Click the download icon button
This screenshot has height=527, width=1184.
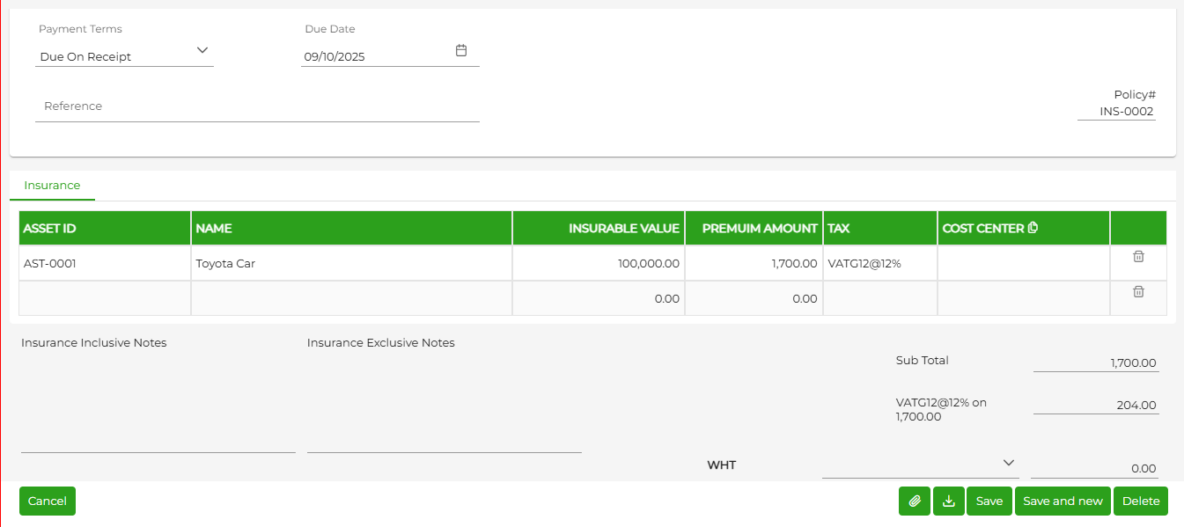(949, 501)
